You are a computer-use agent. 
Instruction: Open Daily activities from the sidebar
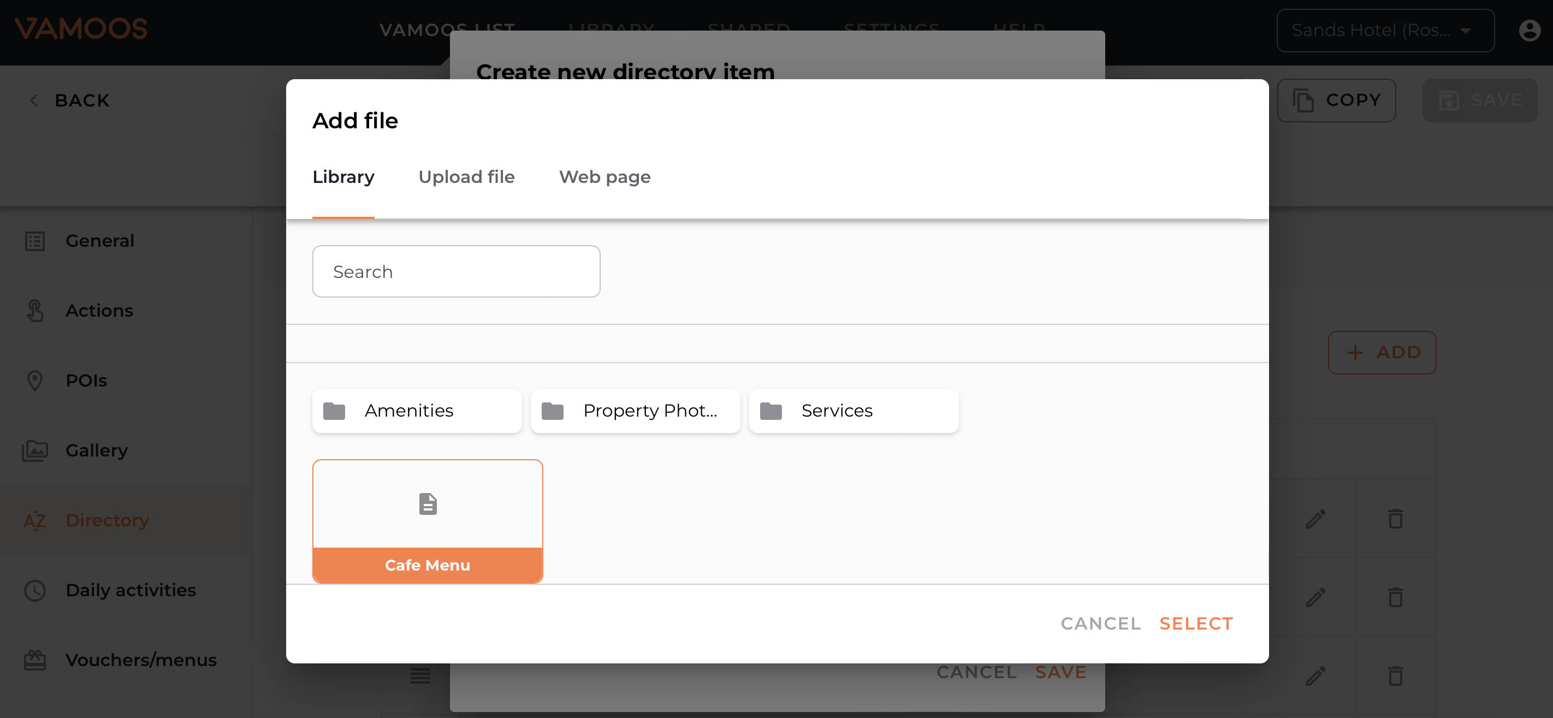pyautogui.click(x=130, y=590)
